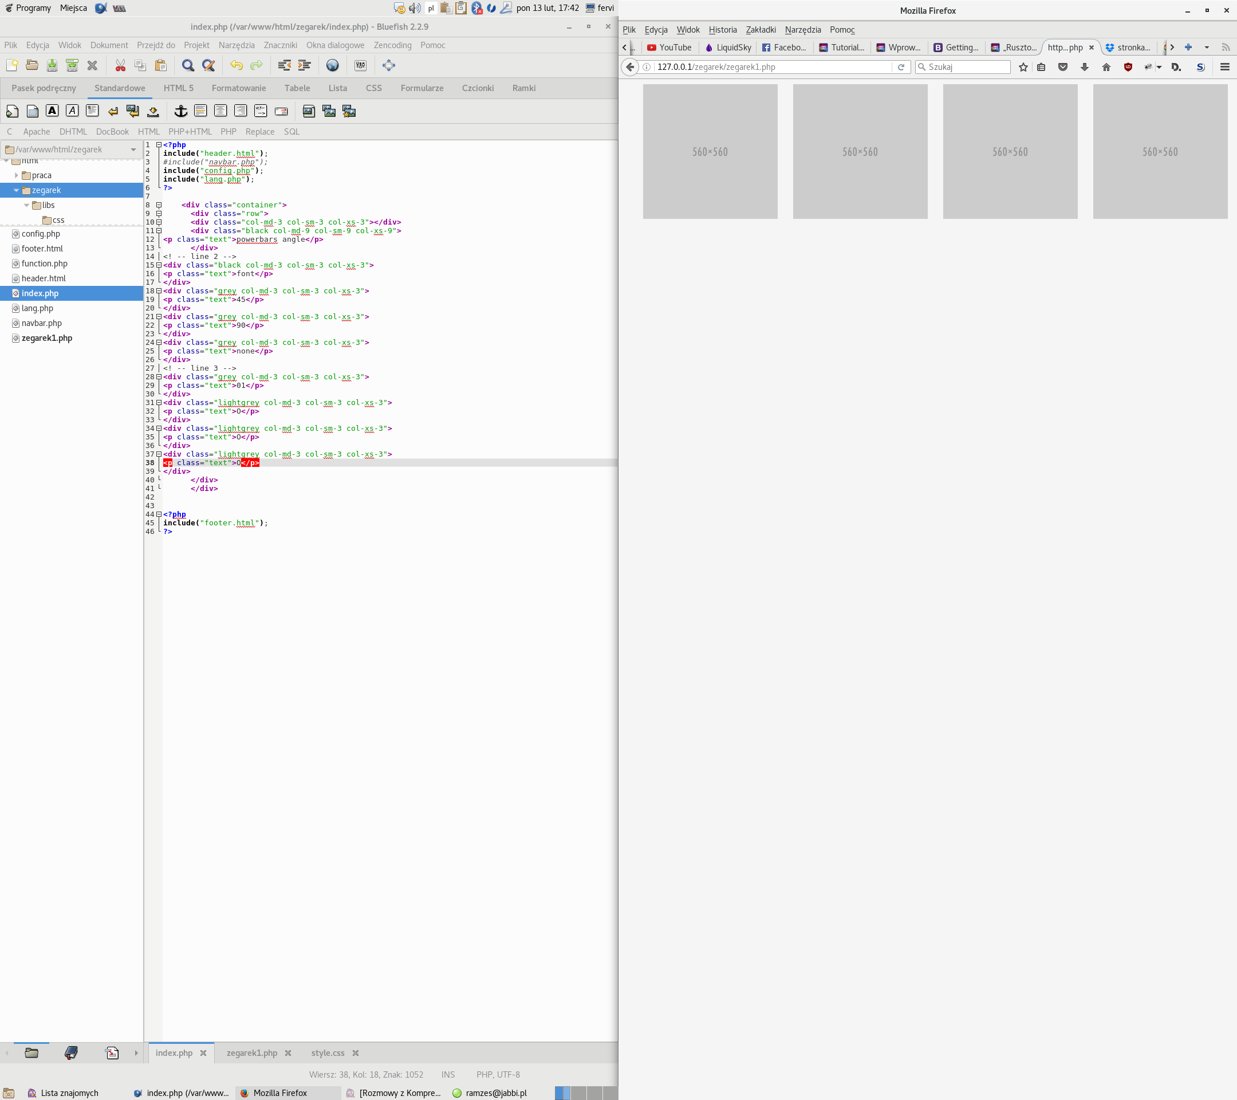Toggle the INS insert mode indicator
Viewport: 1237px width, 1100px height.
(448, 1075)
